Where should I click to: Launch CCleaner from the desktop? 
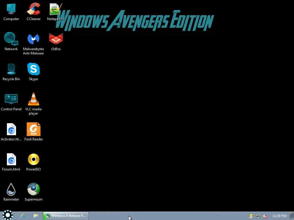coord(34,11)
